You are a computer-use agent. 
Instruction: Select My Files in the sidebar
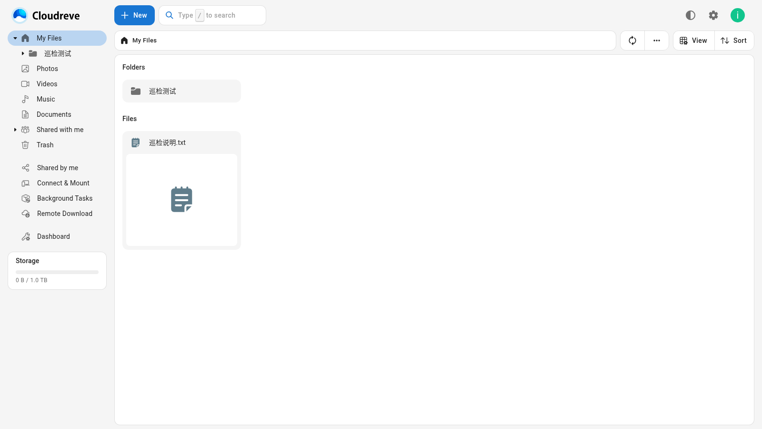(57, 38)
